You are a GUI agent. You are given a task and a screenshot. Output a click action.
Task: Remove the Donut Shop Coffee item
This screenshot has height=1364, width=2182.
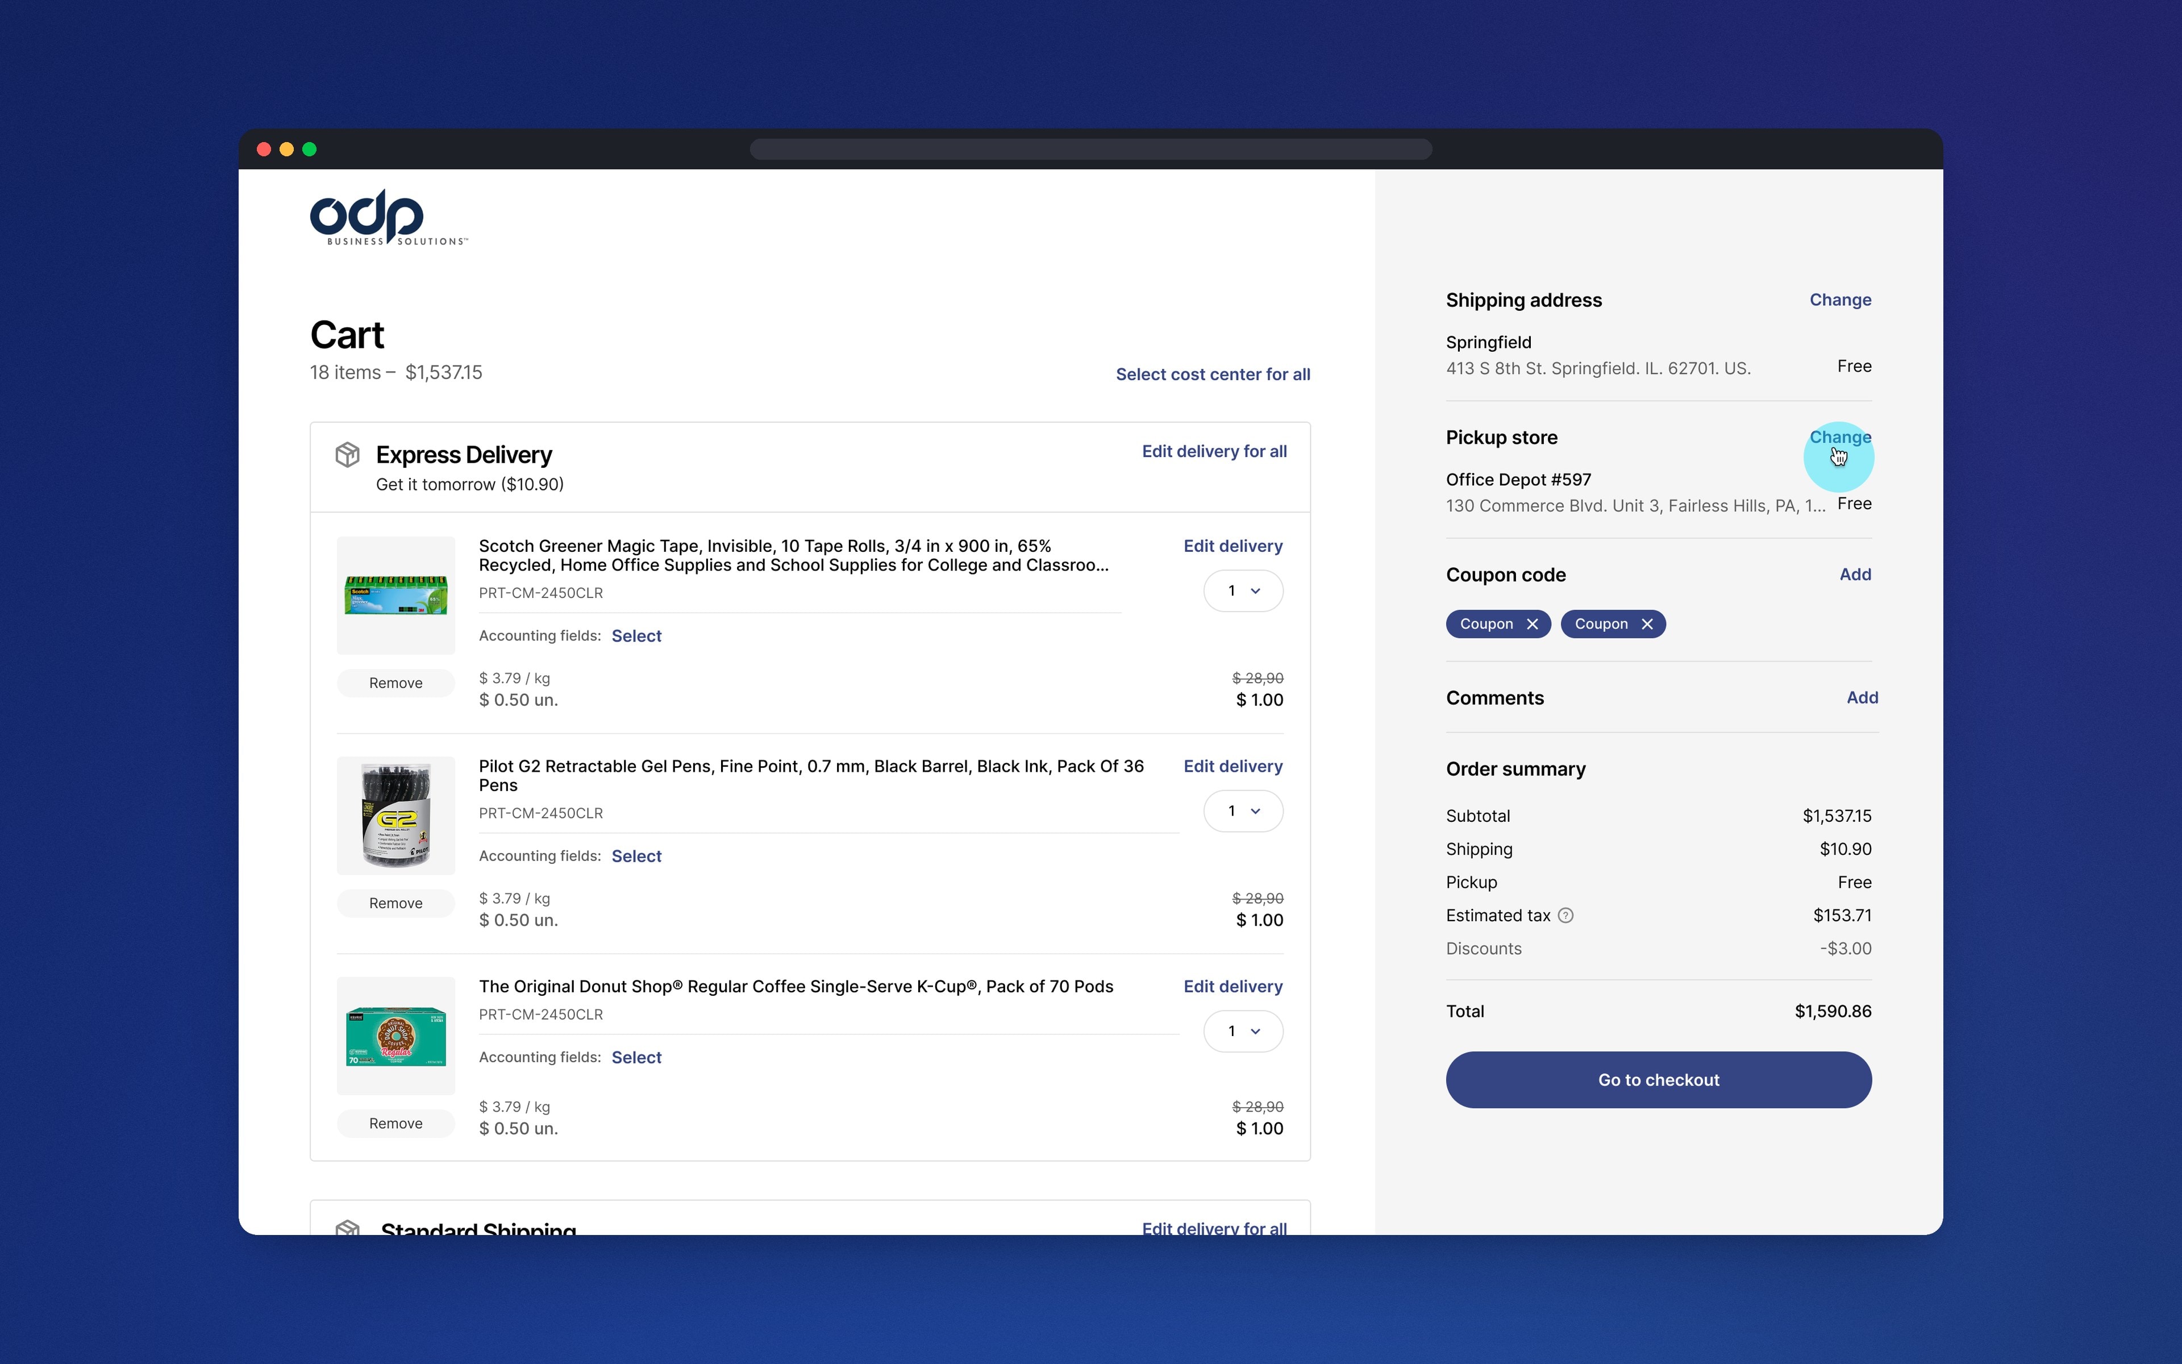(x=396, y=1123)
